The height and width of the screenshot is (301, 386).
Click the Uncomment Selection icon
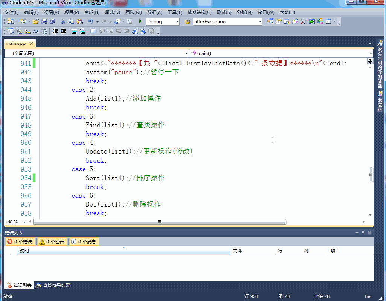coord(82,31)
